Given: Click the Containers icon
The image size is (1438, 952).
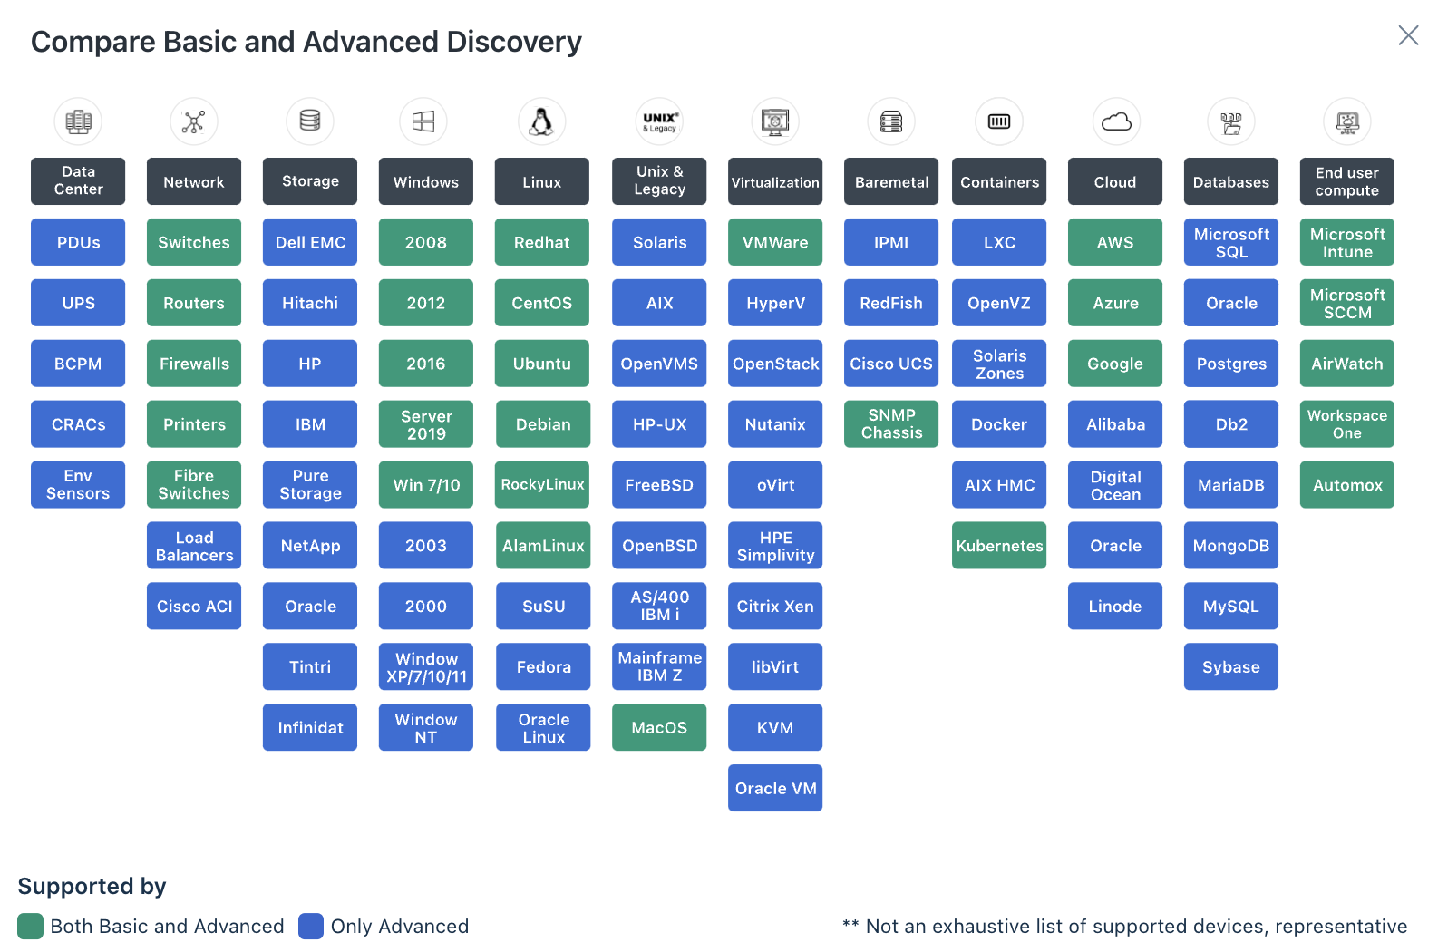Looking at the screenshot, I should point(999,121).
